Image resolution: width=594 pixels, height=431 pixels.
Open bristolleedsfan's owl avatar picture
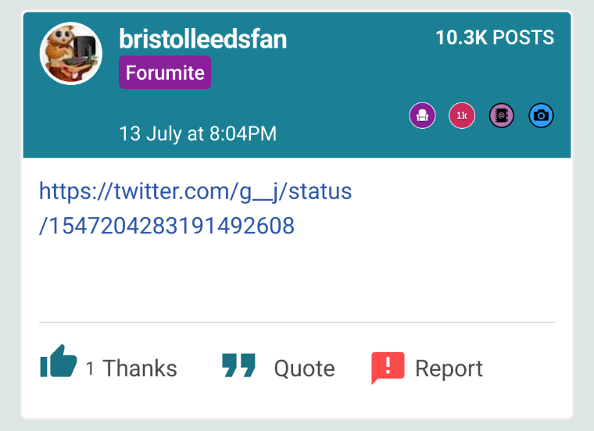coord(71,53)
